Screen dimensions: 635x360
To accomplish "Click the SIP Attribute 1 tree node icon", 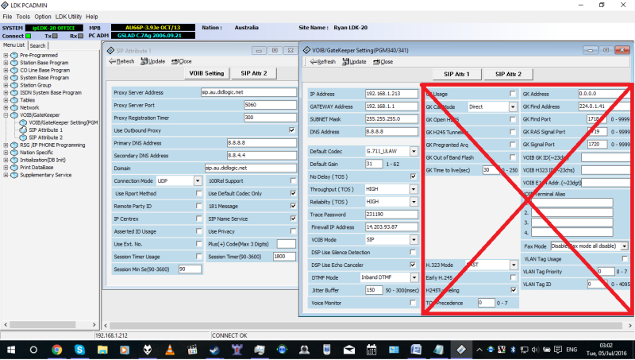I will [23, 130].
